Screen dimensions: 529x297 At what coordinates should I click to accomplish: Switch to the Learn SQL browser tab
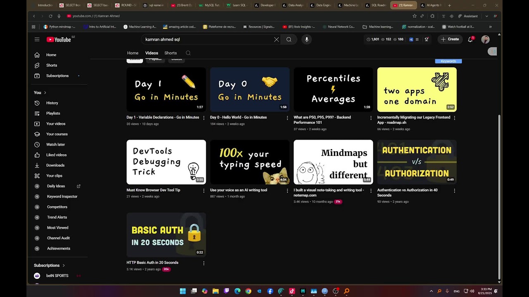click(x=237, y=5)
